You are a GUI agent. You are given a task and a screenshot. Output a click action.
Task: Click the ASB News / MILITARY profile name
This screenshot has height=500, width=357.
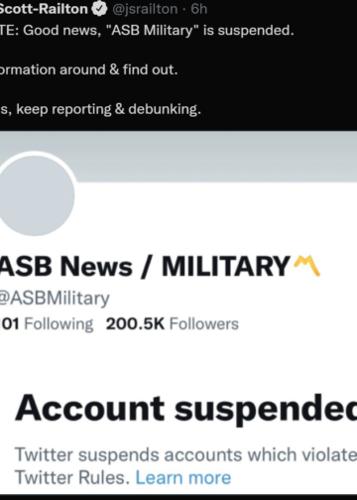tap(145, 267)
